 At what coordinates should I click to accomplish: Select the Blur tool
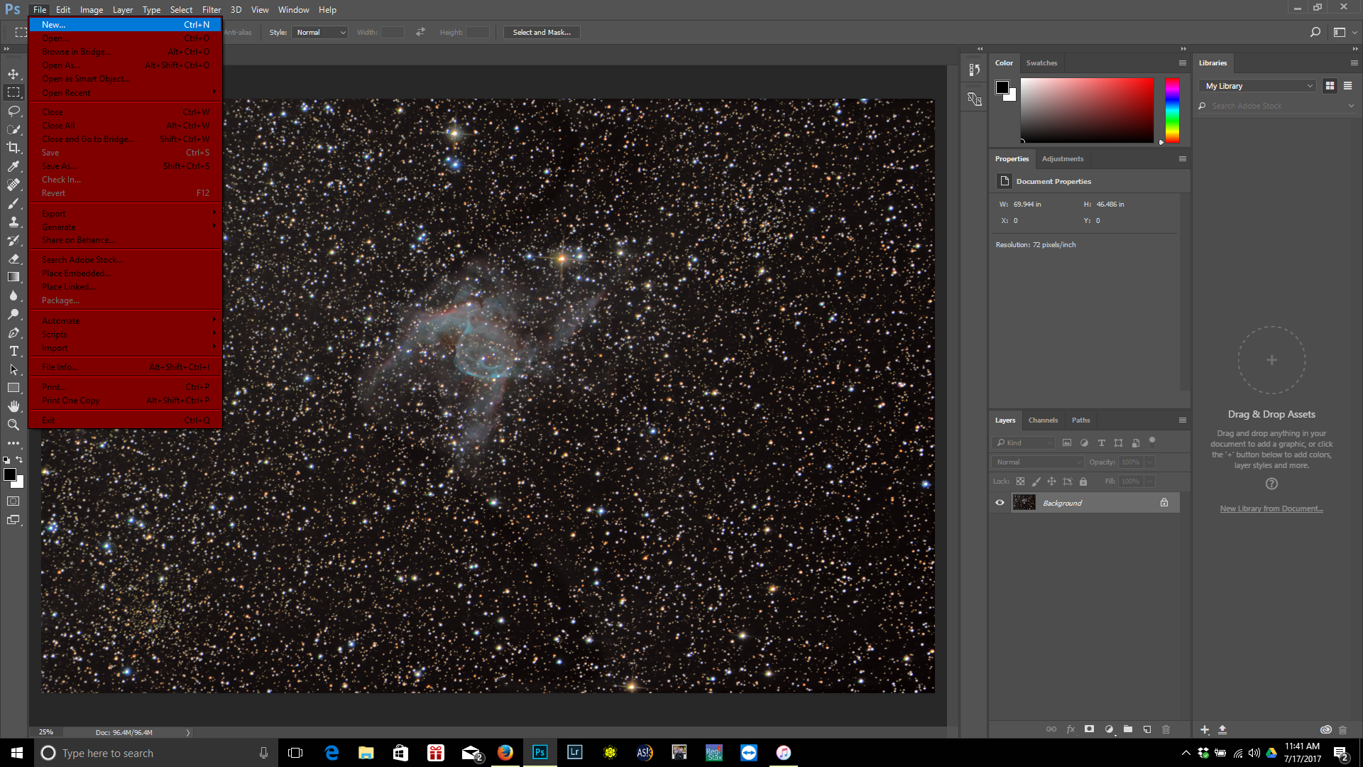13,295
